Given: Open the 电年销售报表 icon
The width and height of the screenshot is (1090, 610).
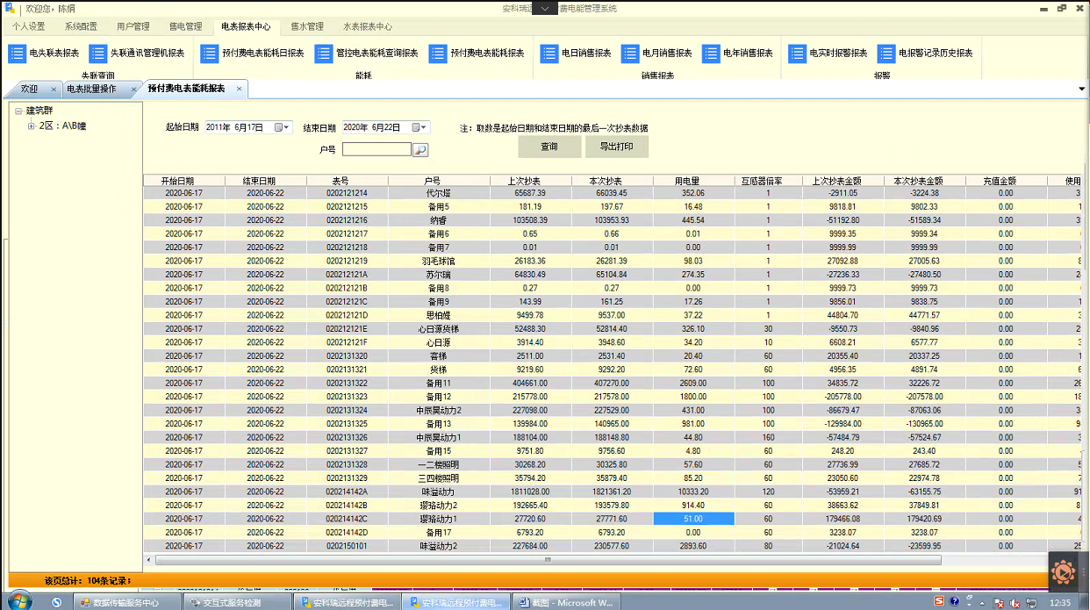Looking at the screenshot, I should tap(711, 54).
